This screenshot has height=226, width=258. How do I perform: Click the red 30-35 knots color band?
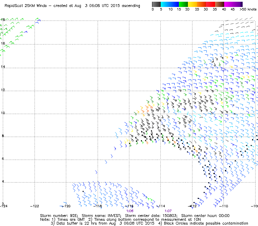click(211, 4)
